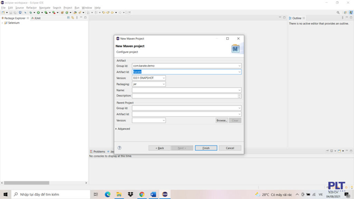Click the Finish button
The image size is (354, 199).
[x=206, y=148]
